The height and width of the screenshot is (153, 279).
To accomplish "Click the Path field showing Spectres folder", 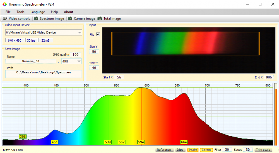I will click(x=44, y=74).
